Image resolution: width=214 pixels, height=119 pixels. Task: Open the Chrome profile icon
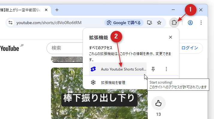(190, 23)
